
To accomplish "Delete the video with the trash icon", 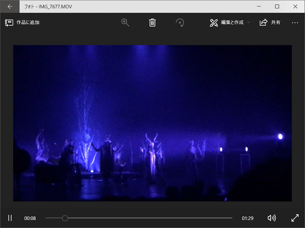I will click(152, 23).
